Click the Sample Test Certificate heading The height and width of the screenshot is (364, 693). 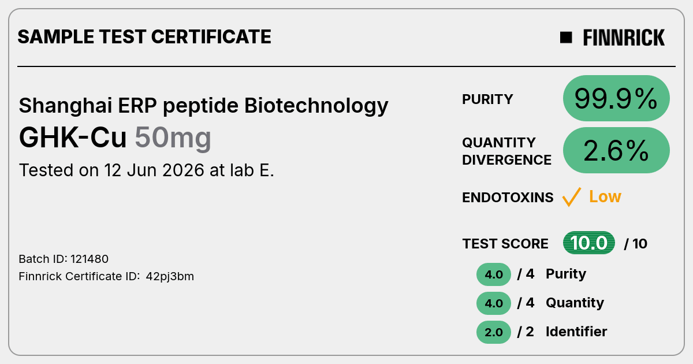tap(144, 37)
